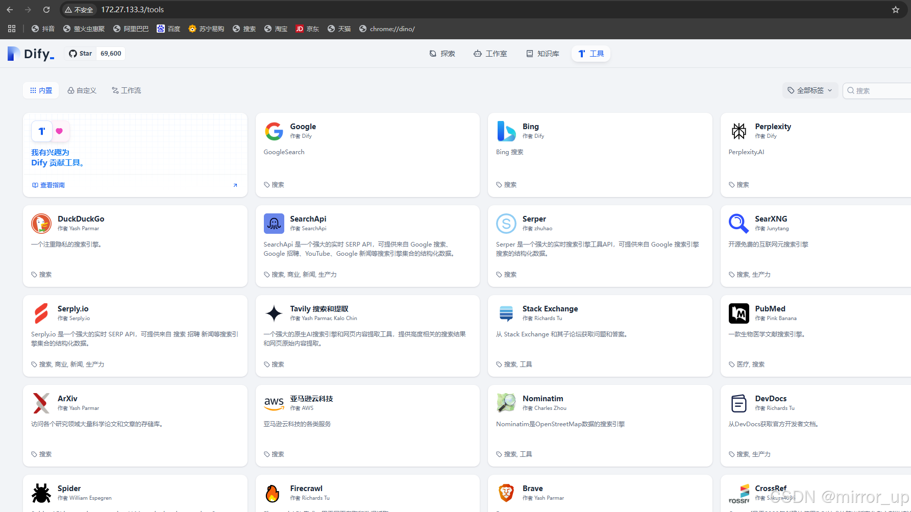Click the CrossRef tool icon

pos(738,493)
